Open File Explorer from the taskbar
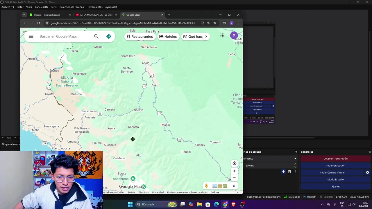 click(x=199, y=204)
